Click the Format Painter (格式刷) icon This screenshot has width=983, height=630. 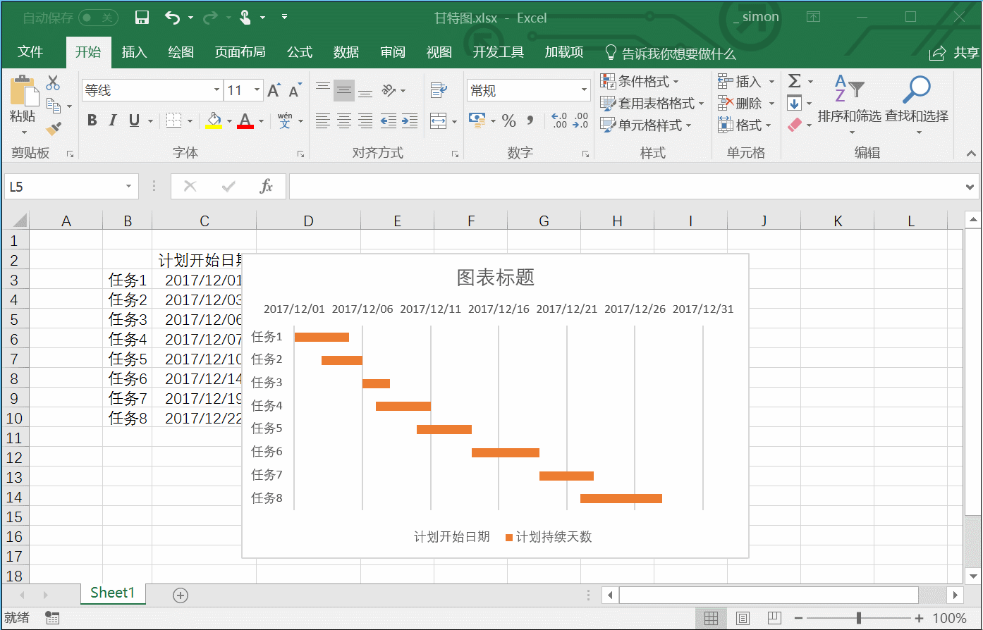tap(53, 129)
